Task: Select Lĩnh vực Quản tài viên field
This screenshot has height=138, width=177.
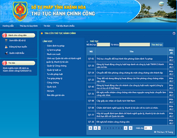Action: [64, 60]
